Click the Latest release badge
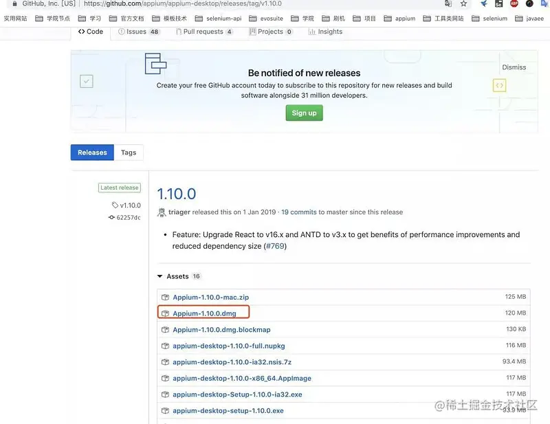550x424 pixels. point(119,188)
